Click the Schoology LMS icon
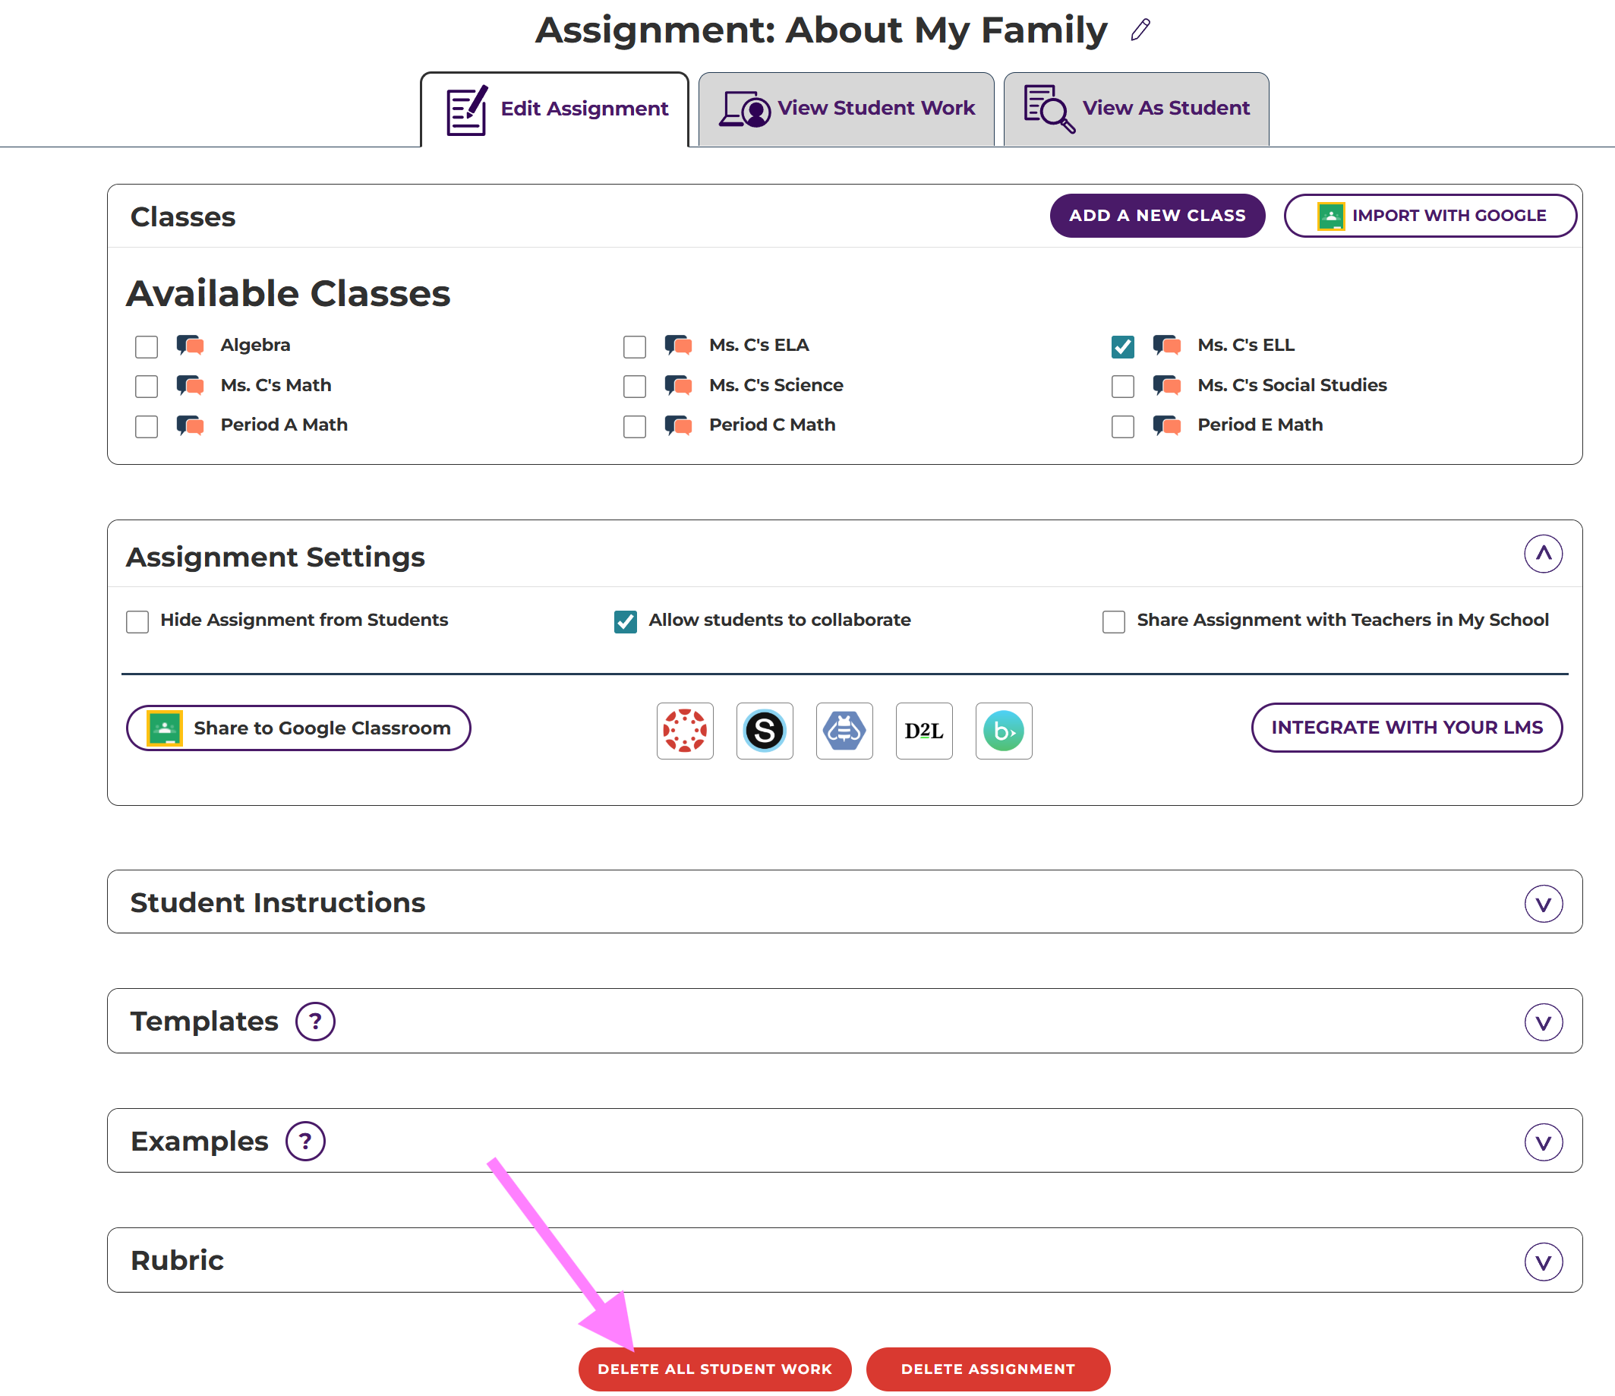Image resolution: width=1615 pixels, height=1396 pixels. click(x=764, y=731)
